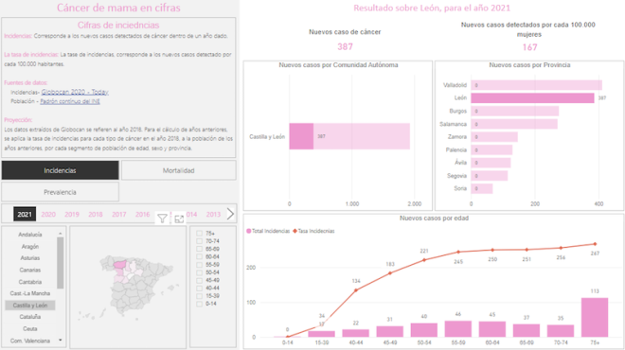Click the 167 rate card value
This screenshot has height=350, width=625.
click(x=529, y=47)
